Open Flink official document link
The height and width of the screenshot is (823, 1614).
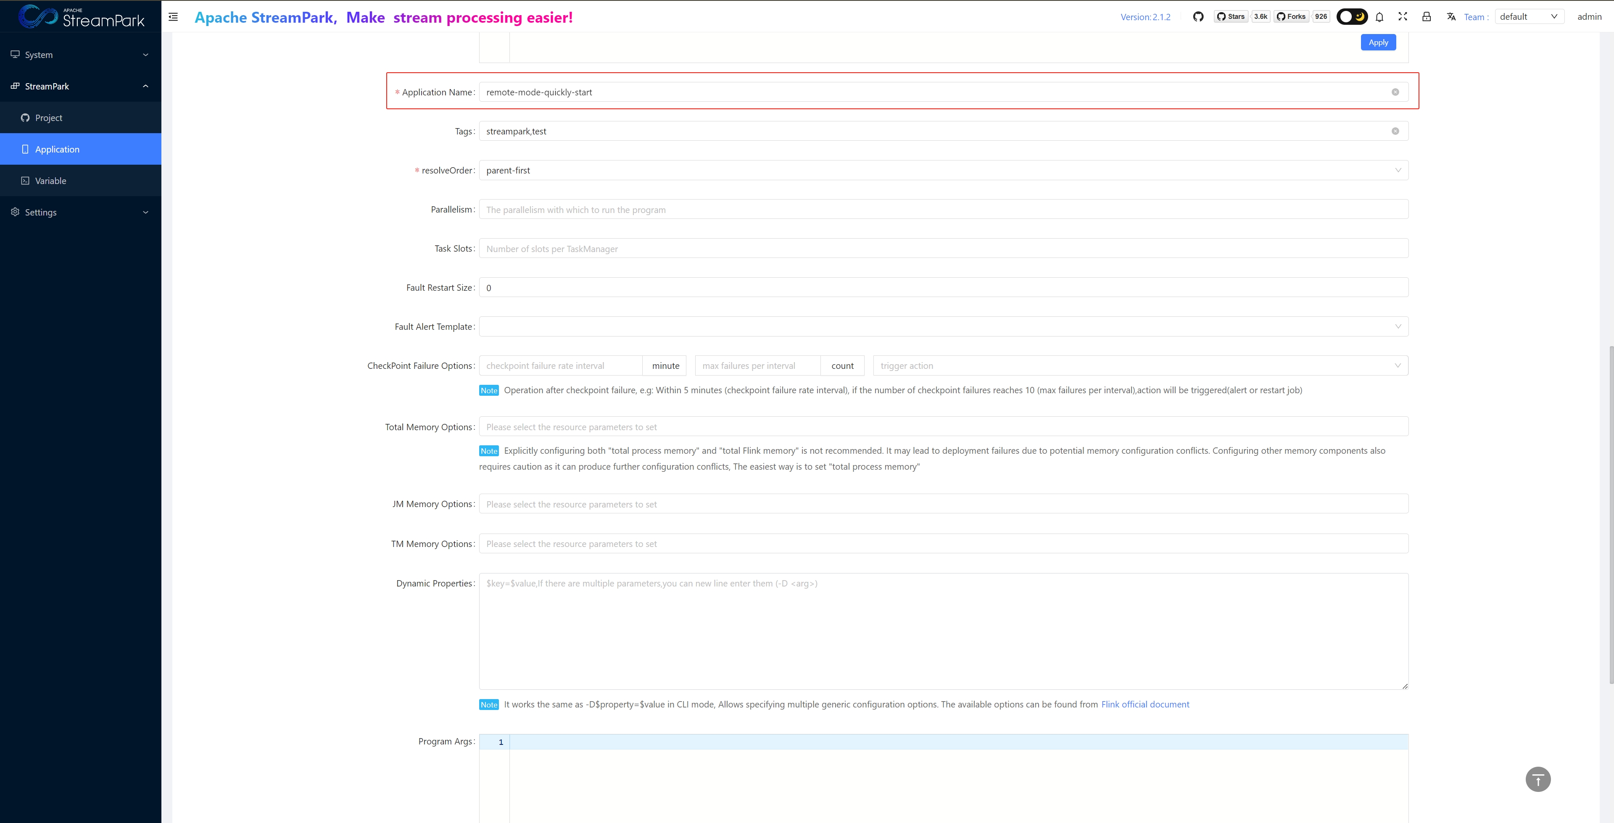click(1145, 705)
